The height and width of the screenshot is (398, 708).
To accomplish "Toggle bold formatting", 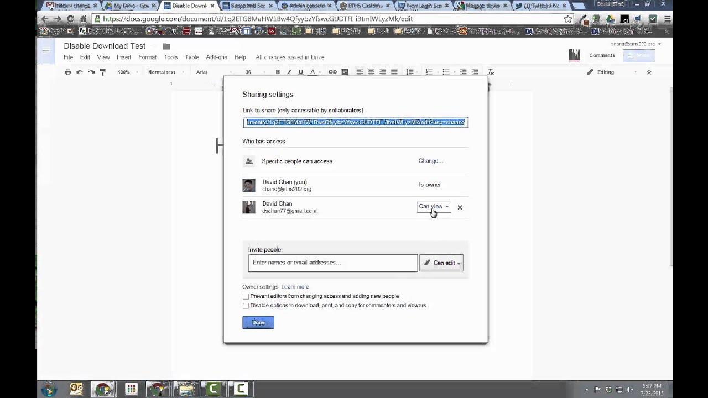I will point(278,72).
